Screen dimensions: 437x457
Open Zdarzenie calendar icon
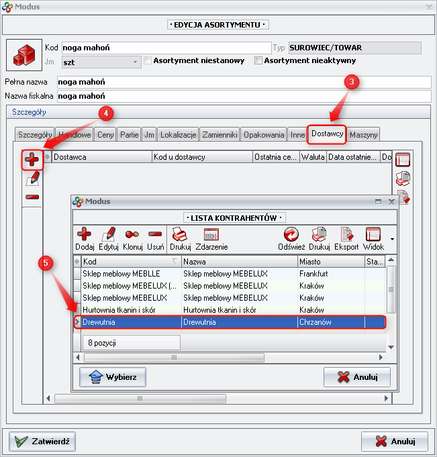[x=211, y=239]
